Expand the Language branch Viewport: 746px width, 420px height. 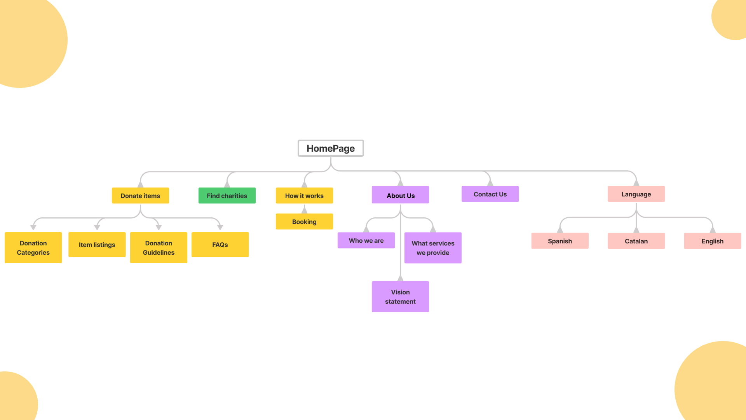click(636, 194)
